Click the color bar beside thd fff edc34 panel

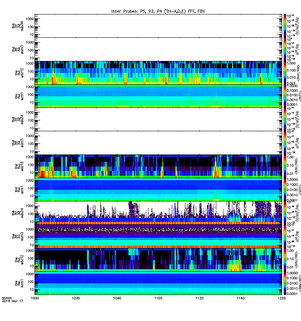[285, 119]
